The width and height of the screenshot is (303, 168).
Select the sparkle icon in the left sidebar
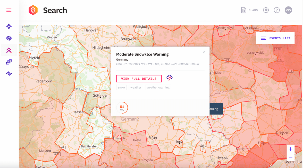click(9, 26)
